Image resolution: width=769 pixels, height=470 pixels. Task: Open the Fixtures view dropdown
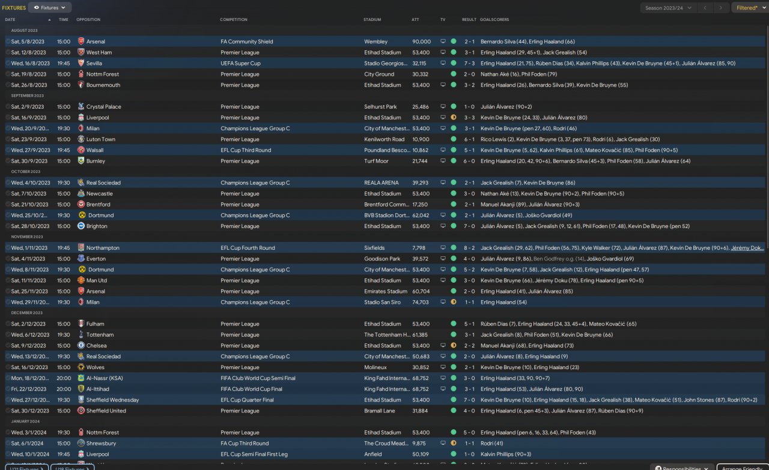click(50, 8)
